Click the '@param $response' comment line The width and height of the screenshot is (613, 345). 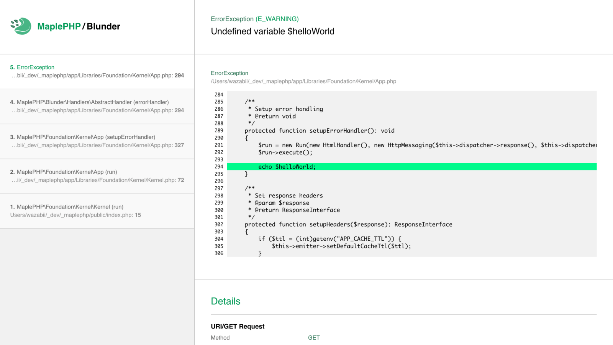[x=279, y=203]
